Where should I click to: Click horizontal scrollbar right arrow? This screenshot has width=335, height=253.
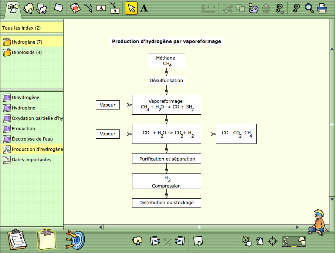[x=297, y=227]
